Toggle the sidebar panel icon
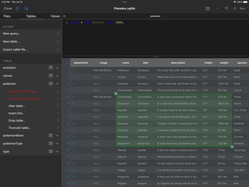 pyautogui.click(x=18, y=8)
